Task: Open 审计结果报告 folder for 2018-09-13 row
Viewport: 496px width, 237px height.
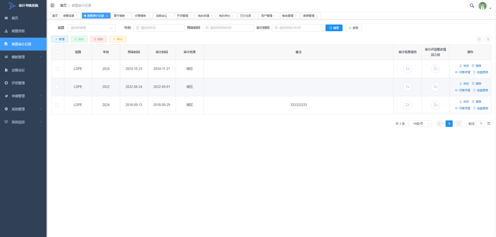Action: [407, 105]
